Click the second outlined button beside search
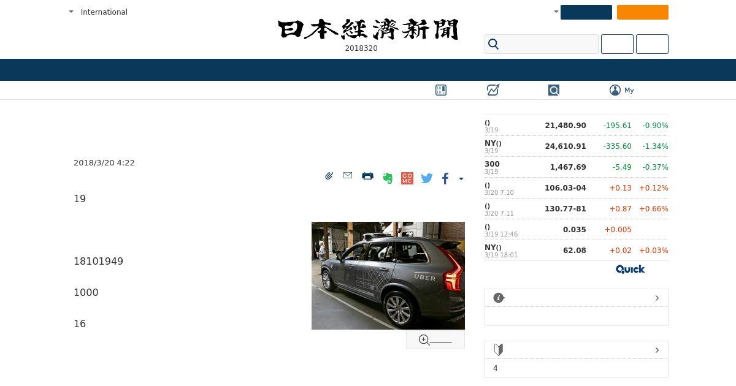The image size is (736, 386). coord(652,44)
